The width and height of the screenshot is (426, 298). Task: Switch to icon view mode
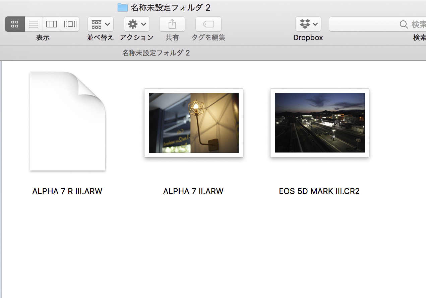tap(15, 24)
